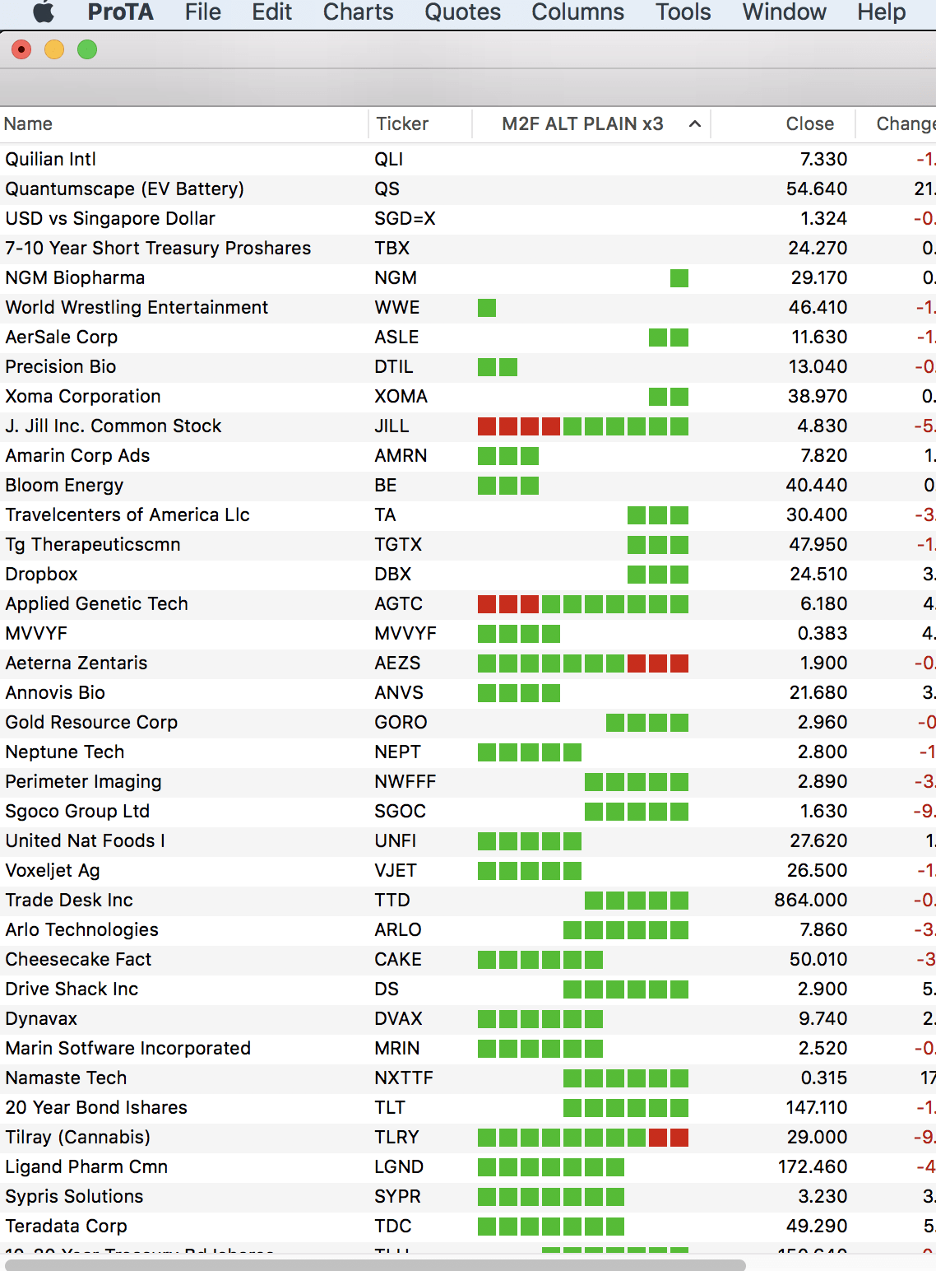Click the close value 172.460

pos(813,1167)
